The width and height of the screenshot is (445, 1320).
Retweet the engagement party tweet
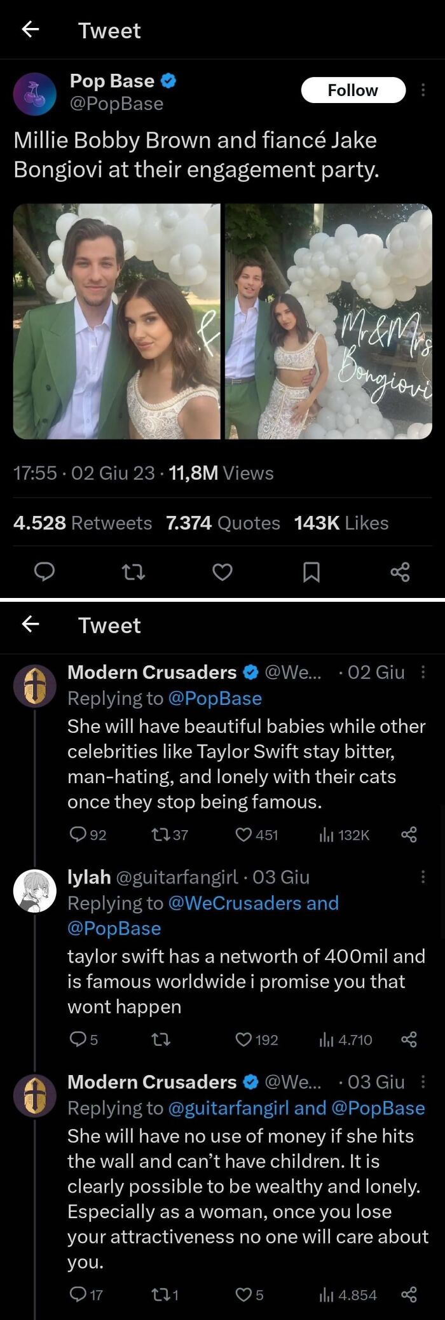coord(133,573)
